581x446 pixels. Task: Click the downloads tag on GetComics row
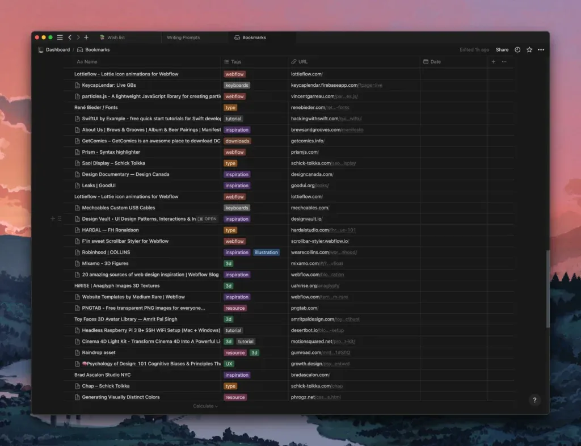pyautogui.click(x=237, y=141)
